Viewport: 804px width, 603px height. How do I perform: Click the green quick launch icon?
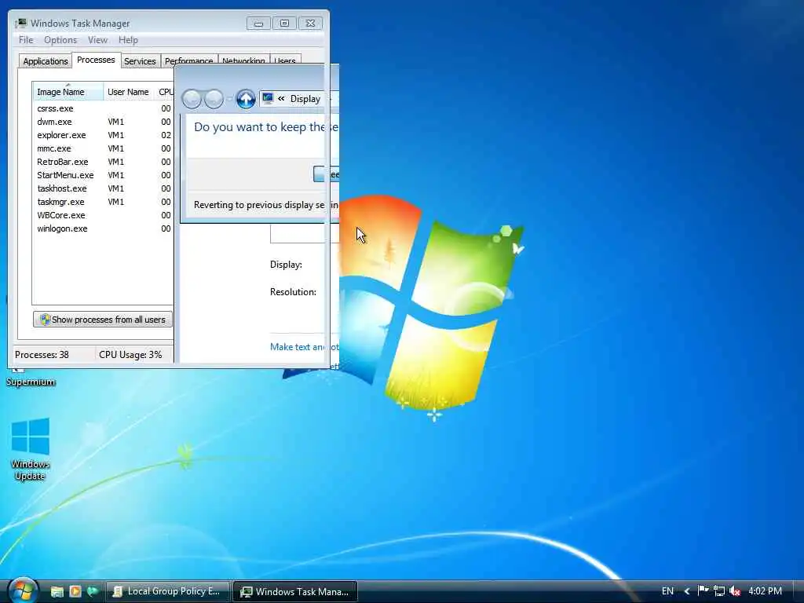[93, 592]
